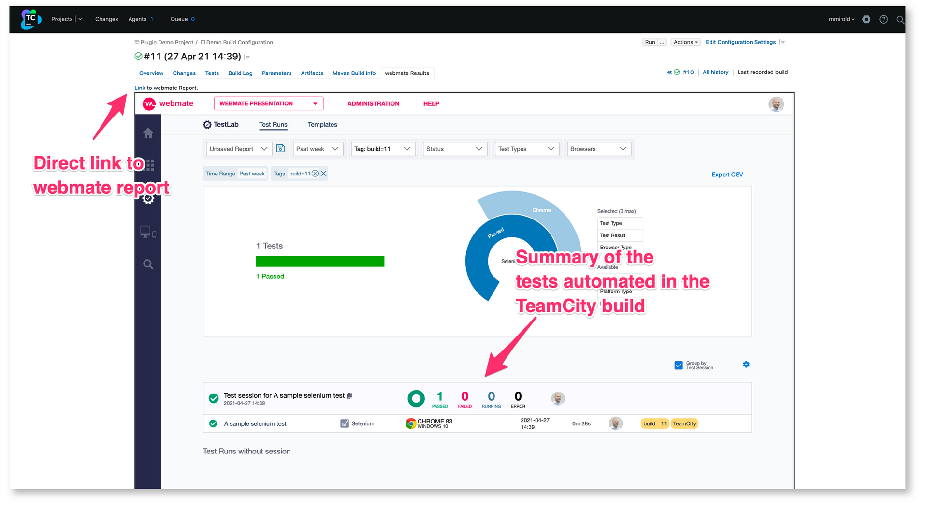Copy the test session name icon
928x511 pixels.
click(349, 395)
